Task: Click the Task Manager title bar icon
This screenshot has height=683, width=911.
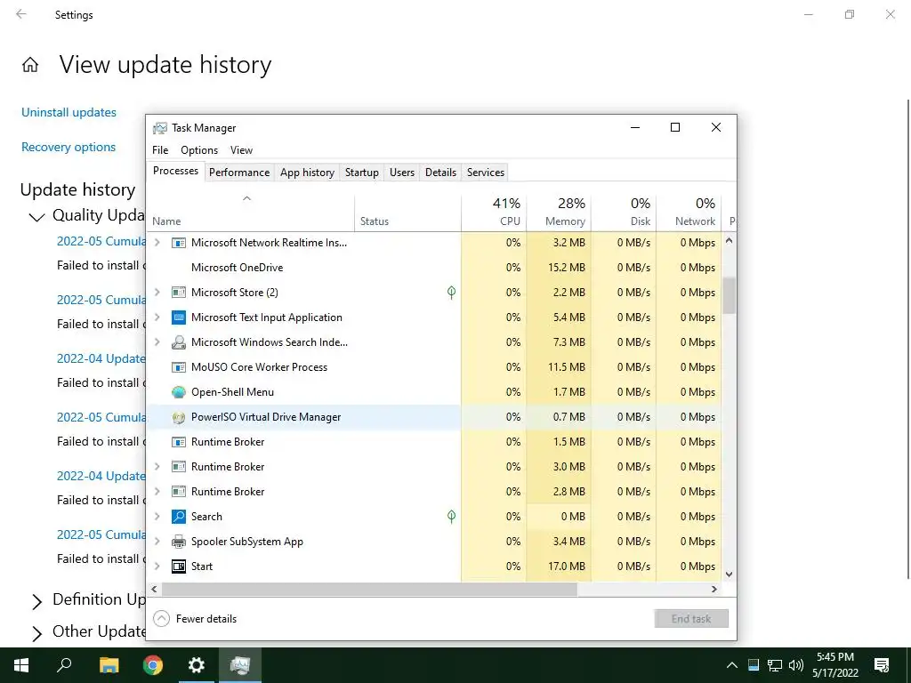Action: point(160,128)
